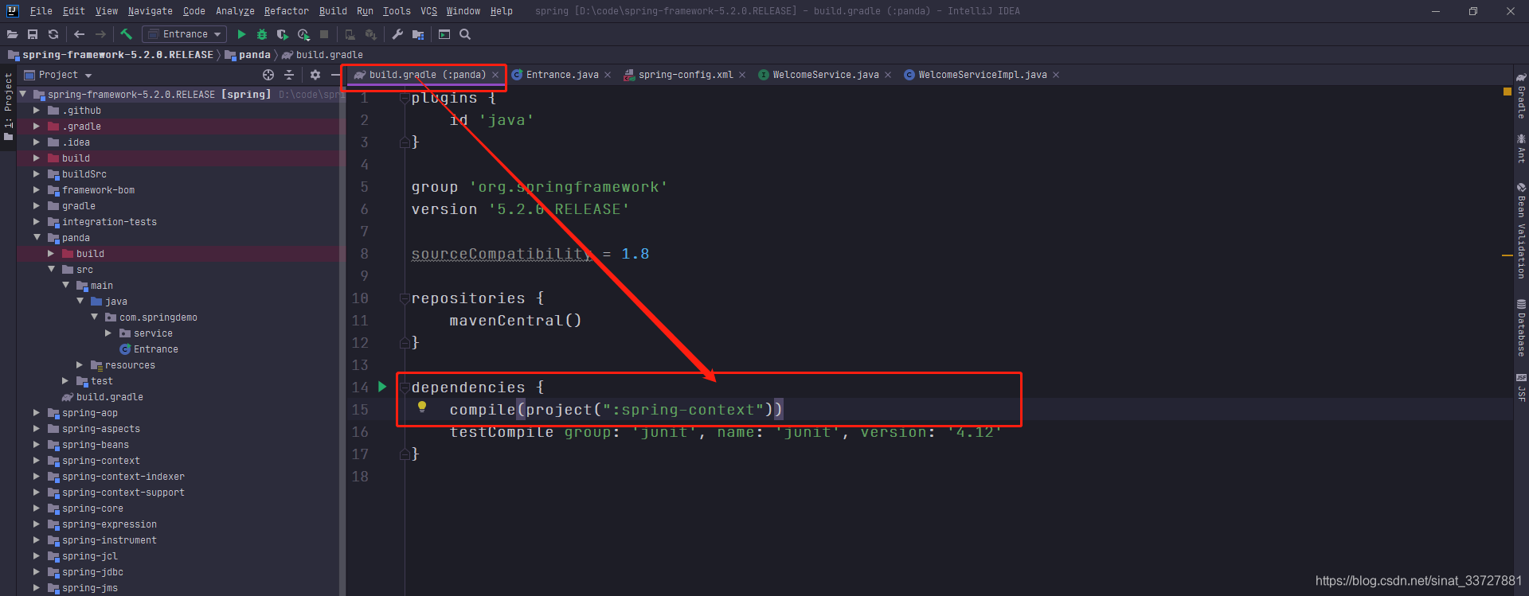The image size is (1529, 596).
Task: Click the Run Anything toolbar icon
Action: pyautogui.click(x=444, y=34)
